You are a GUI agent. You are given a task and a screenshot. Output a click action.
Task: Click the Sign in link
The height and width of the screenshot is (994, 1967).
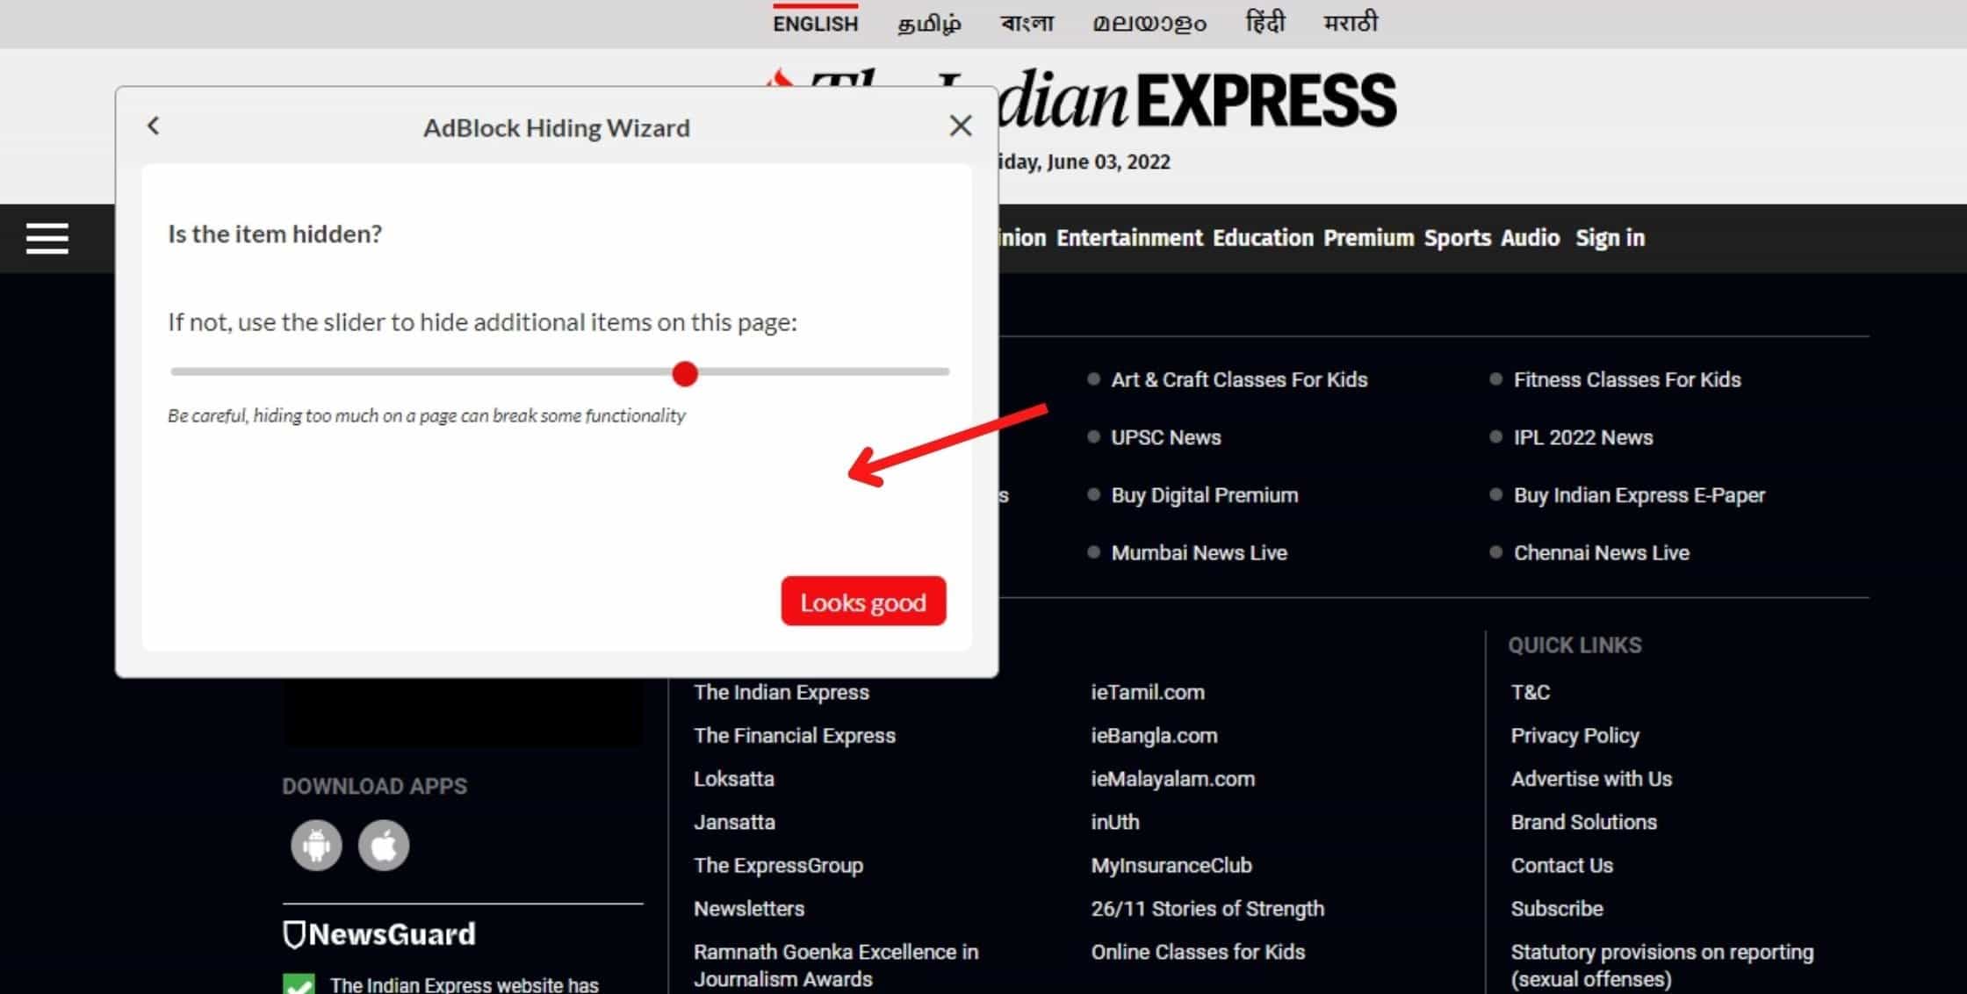tap(1610, 238)
